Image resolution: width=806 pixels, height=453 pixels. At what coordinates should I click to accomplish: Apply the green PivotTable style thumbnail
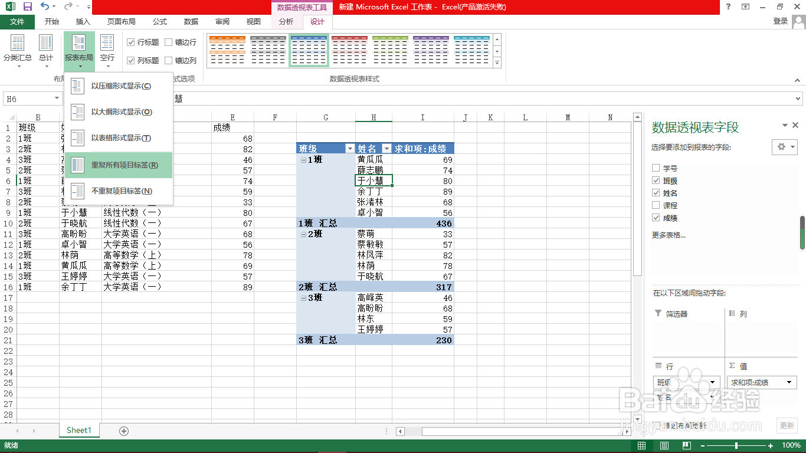pyautogui.click(x=390, y=50)
